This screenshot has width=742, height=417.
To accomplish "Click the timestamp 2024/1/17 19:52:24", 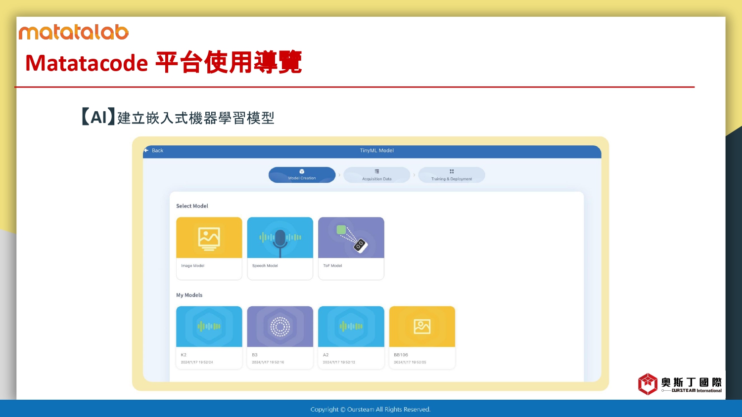I will tap(197, 362).
